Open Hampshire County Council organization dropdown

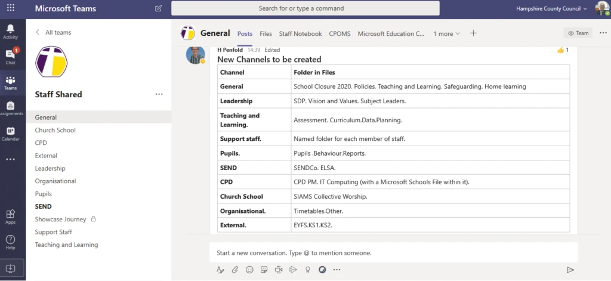(x=552, y=8)
